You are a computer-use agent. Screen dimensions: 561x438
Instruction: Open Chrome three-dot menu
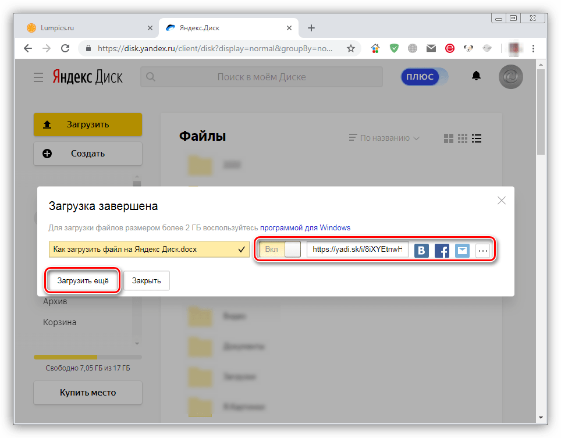pos(533,48)
